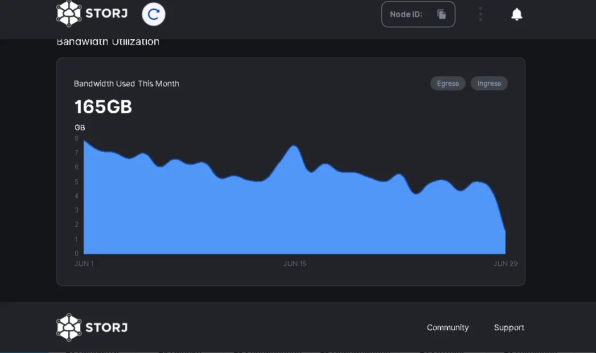The image size is (596, 353).
Task: Open notifications via the bell icon
Action: click(x=516, y=14)
